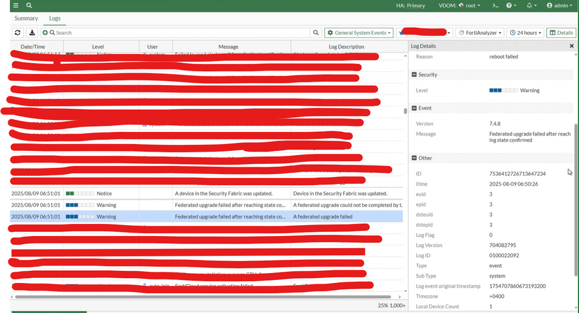Click the HA: Primary status label
The image size is (579, 313).
tap(410, 6)
